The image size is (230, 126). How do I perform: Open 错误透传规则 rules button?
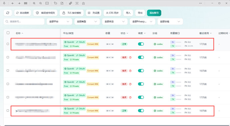(45, 13)
